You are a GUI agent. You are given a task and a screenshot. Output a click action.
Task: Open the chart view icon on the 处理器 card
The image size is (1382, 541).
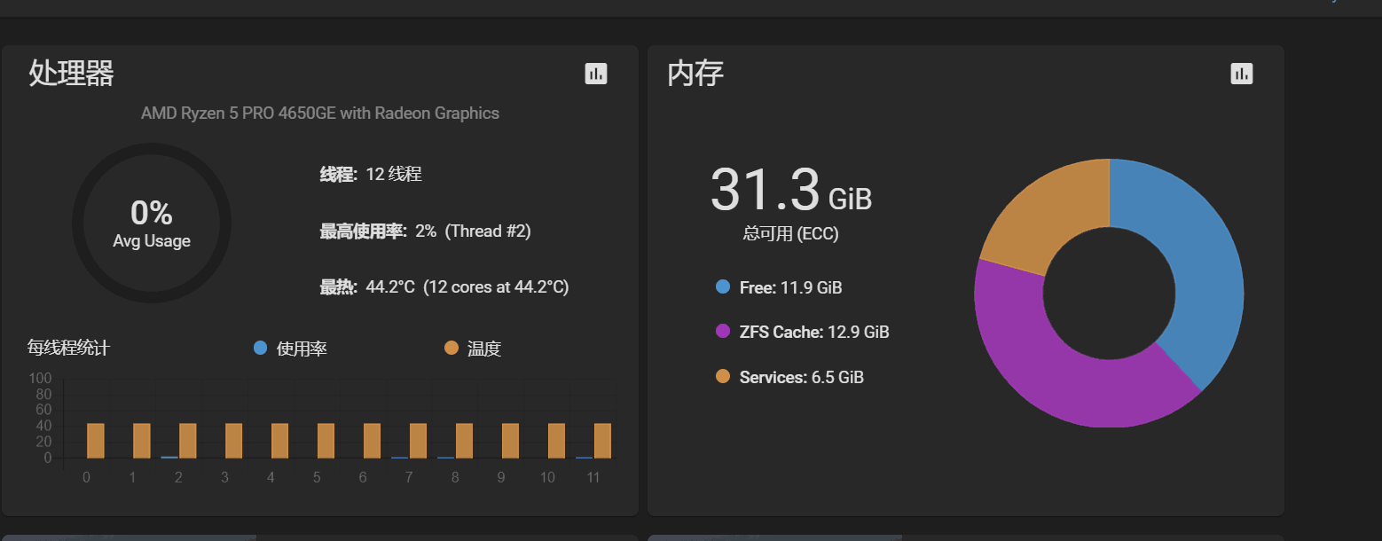pos(595,74)
